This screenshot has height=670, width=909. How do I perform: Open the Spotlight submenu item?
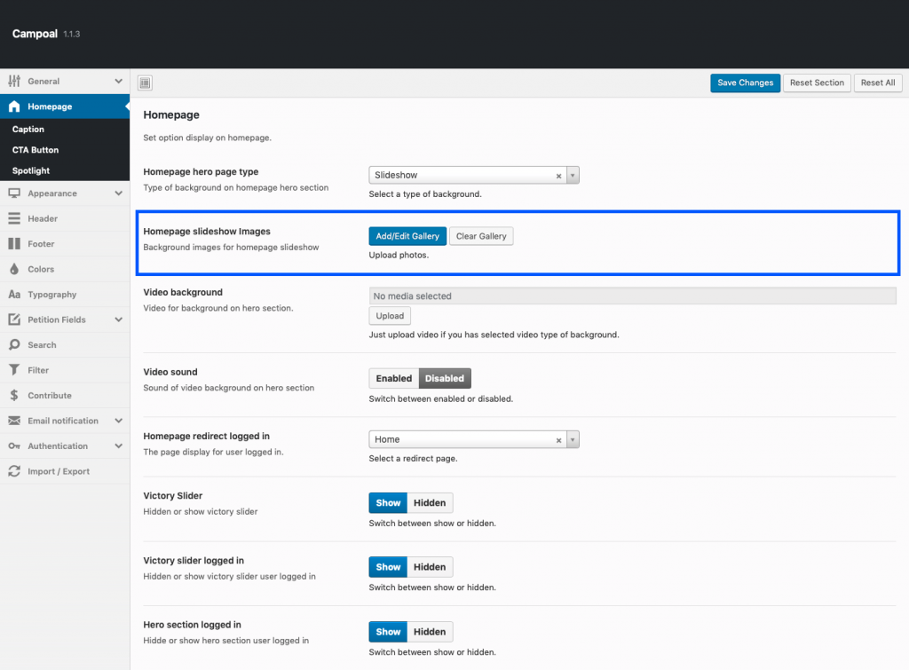tap(31, 170)
